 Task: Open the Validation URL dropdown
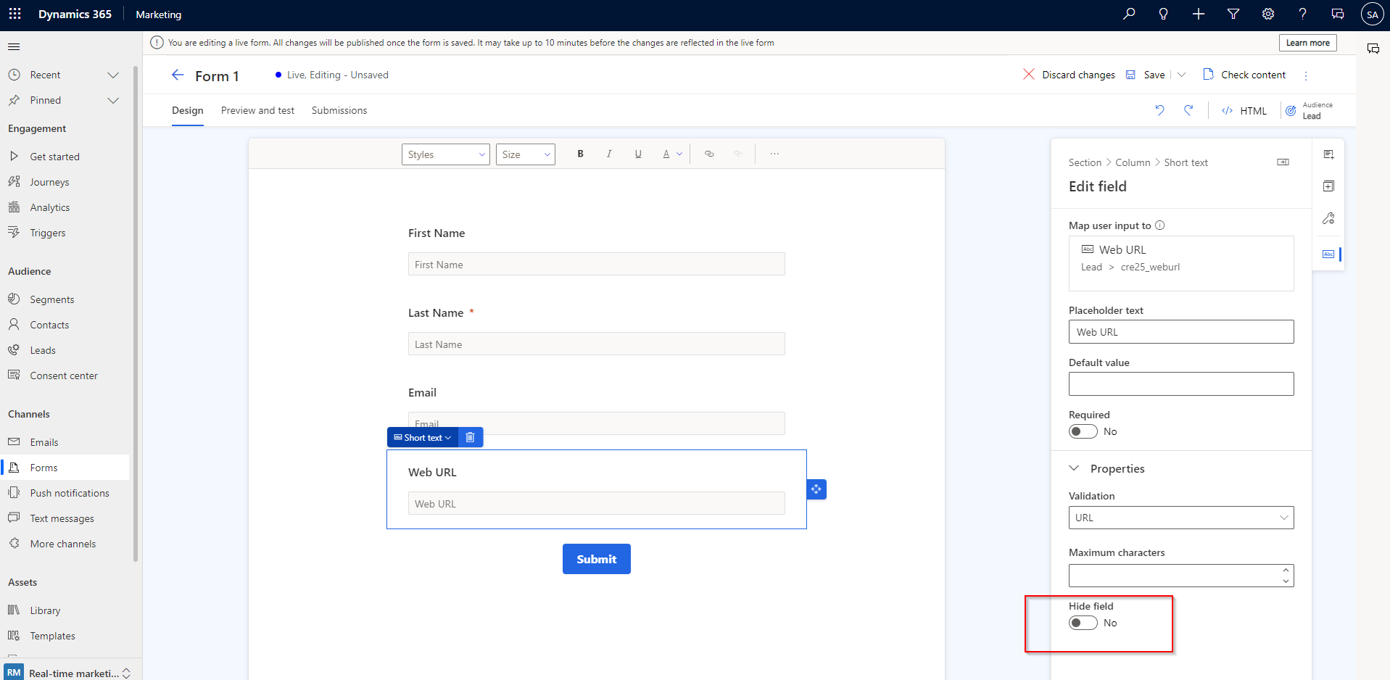click(1181, 518)
